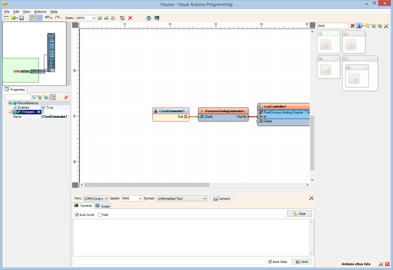
Task: Zoom in with the green plus magnifier
Action: click(x=100, y=18)
